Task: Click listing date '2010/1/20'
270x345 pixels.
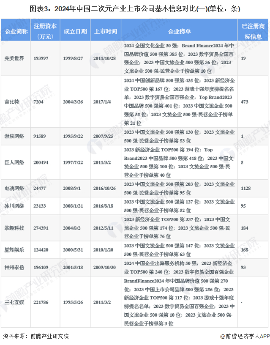Action: pos(103,250)
